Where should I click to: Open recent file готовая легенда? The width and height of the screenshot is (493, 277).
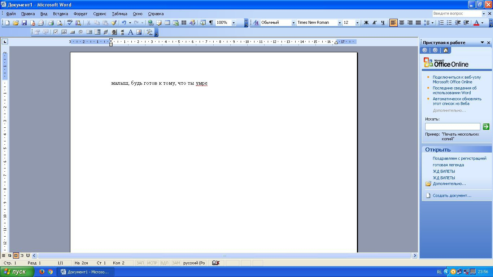pos(448,165)
